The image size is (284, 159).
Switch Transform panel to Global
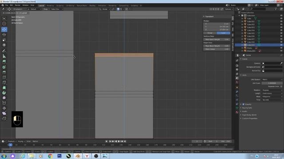tap(210, 33)
